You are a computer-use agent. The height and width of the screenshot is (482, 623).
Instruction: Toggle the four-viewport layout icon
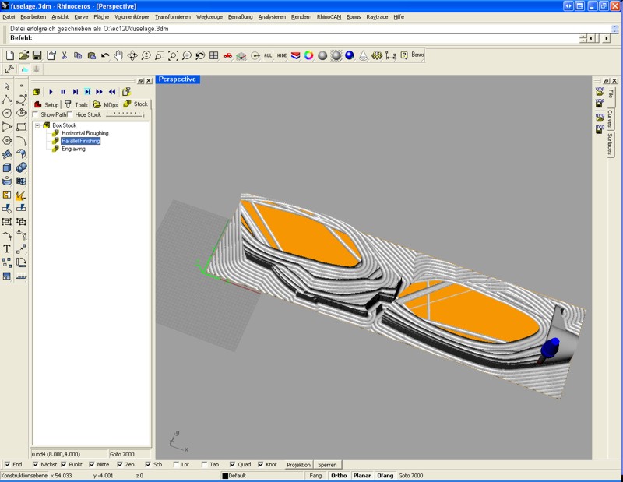coord(213,55)
